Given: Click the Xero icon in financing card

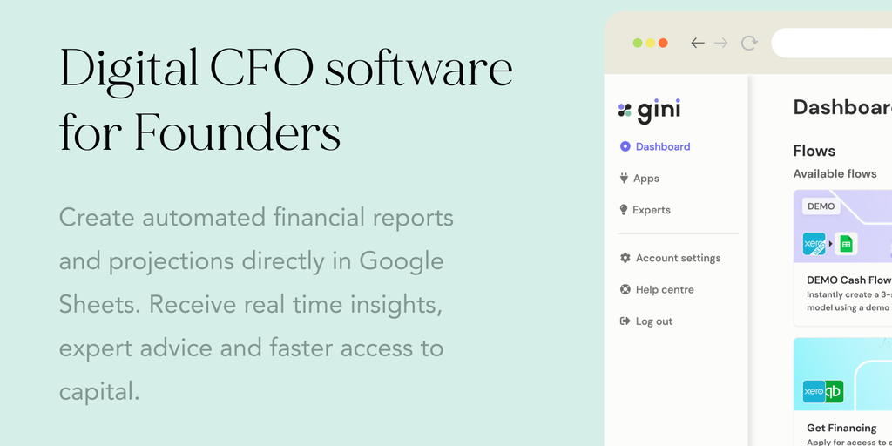Looking at the screenshot, I should pos(813,392).
